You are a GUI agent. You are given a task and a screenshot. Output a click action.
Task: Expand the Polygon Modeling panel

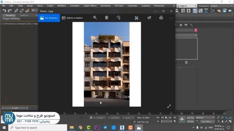pyautogui.click(x=11, y=19)
